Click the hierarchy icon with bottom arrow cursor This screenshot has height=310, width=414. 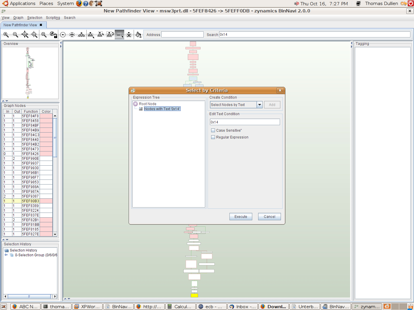[x=91, y=35]
